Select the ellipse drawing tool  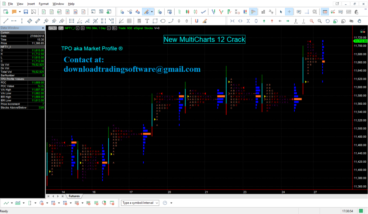(x=162, y=21)
